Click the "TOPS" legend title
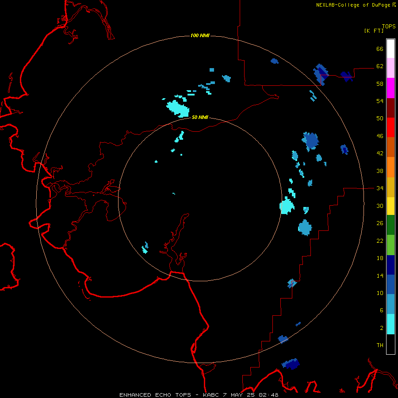398x398 pixels. (x=389, y=26)
